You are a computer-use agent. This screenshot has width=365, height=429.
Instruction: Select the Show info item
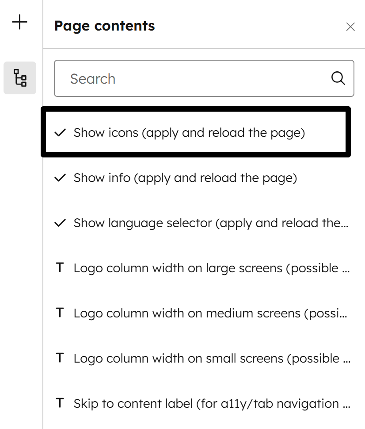[185, 178]
